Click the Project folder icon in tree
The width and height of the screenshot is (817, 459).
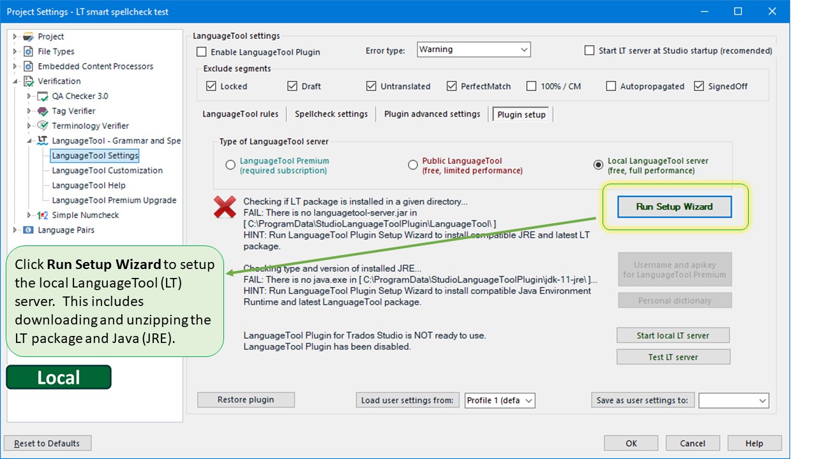point(28,37)
